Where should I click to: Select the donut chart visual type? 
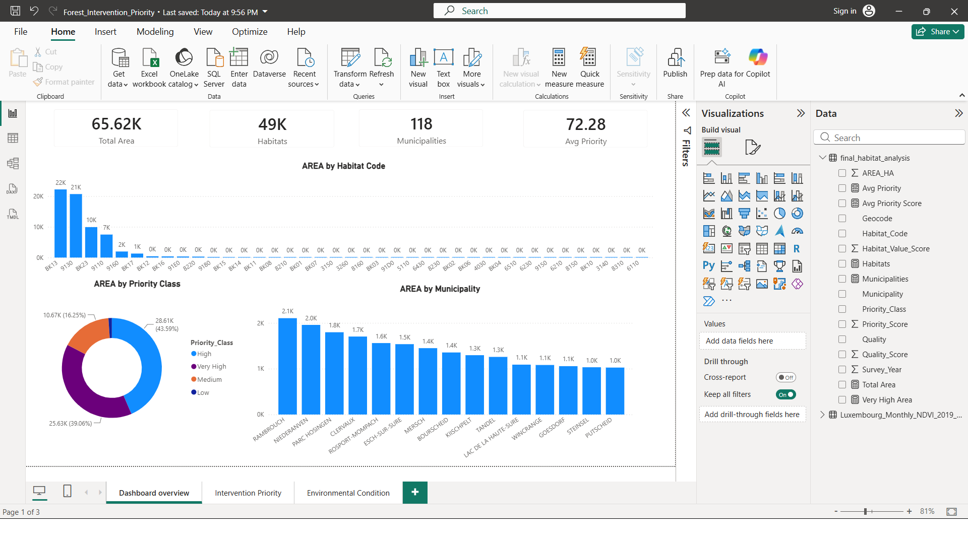coord(797,214)
